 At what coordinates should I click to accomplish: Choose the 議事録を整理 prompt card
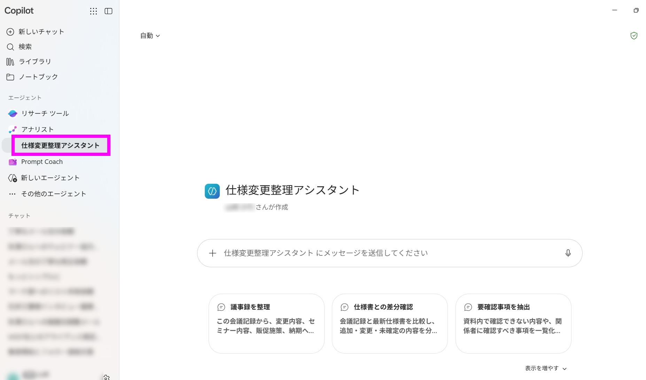click(266, 324)
